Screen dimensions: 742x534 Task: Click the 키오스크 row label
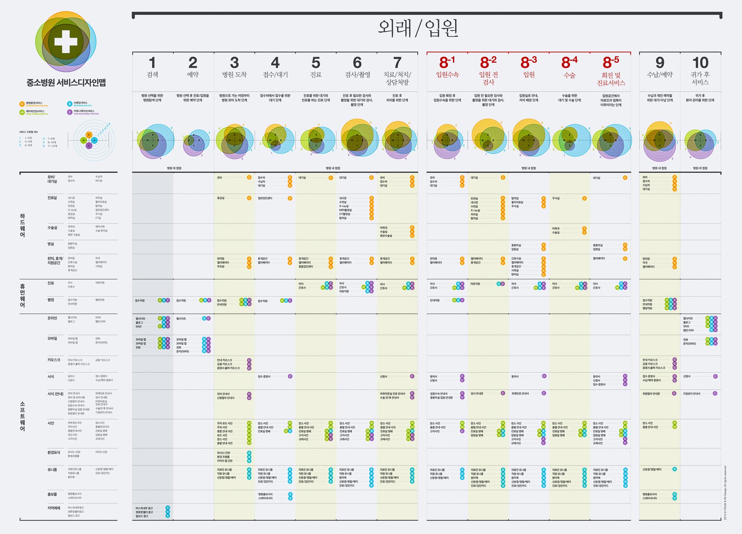[54, 360]
